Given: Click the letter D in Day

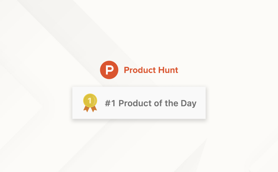Looking at the screenshot, I should [x=184, y=103].
